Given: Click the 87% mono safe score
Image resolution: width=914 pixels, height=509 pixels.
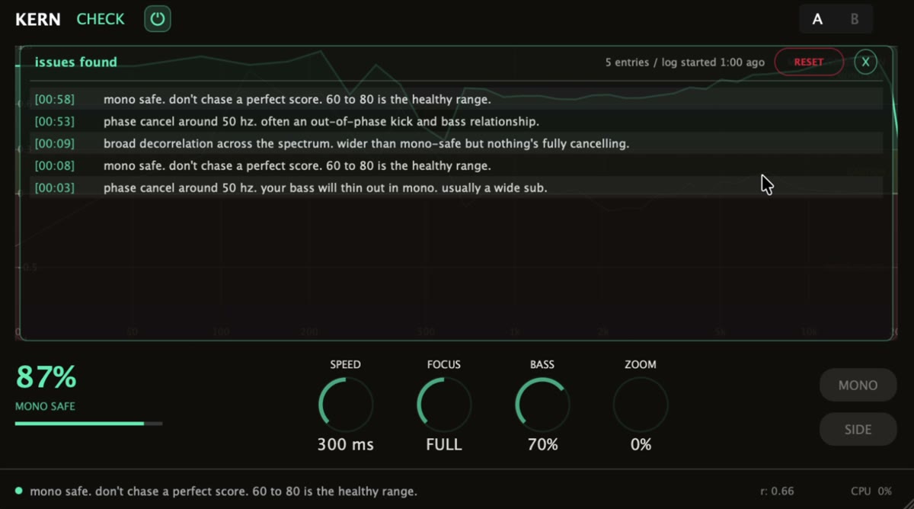Looking at the screenshot, I should pyautogui.click(x=46, y=377).
